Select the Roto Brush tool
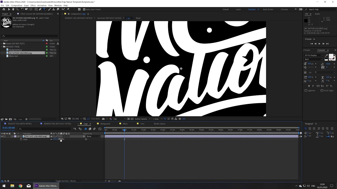Viewport: 337px width, 189px height. click(x=63, y=9)
